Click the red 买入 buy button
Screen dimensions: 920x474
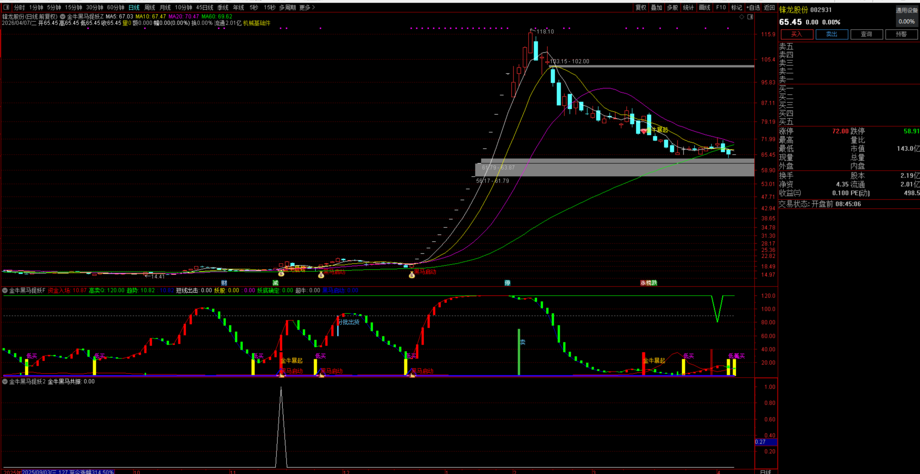[796, 34]
